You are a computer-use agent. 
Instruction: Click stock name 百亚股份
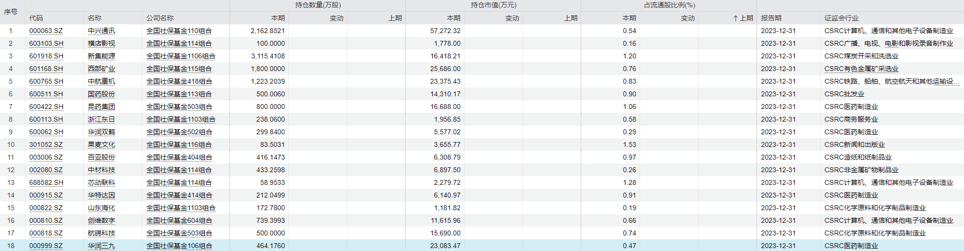pos(101,157)
